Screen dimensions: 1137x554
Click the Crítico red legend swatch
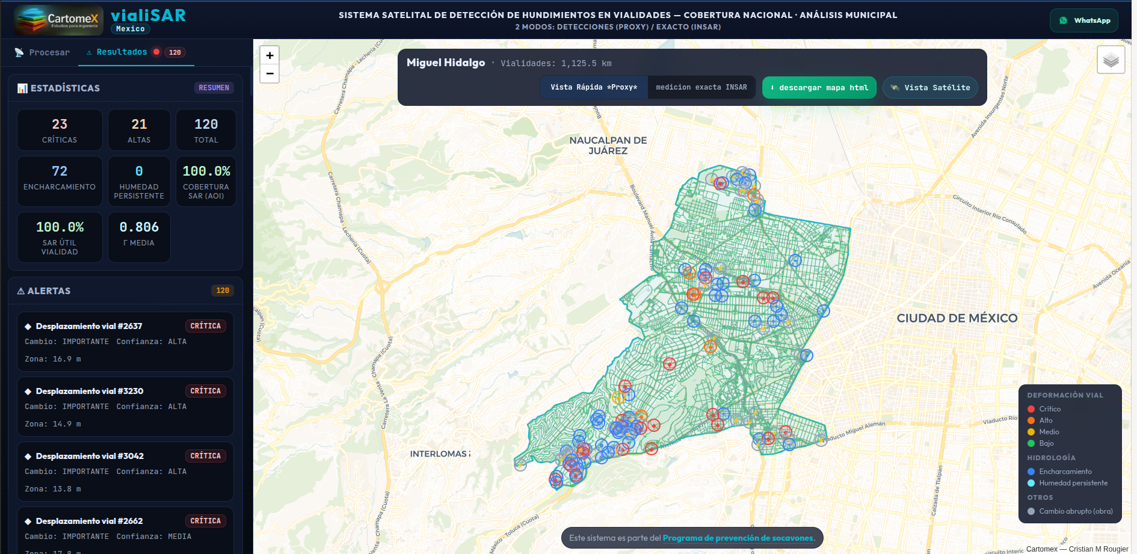1031,408
